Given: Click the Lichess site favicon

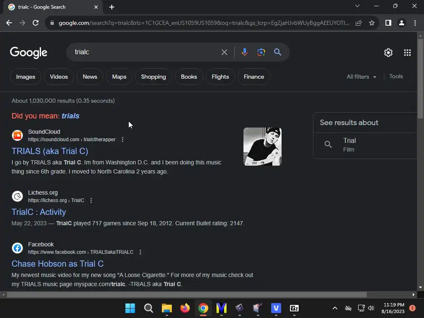Looking at the screenshot, I should pos(17,196).
